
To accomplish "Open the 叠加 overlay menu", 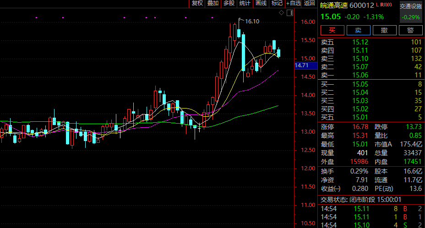I will click(x=212, y=4).
